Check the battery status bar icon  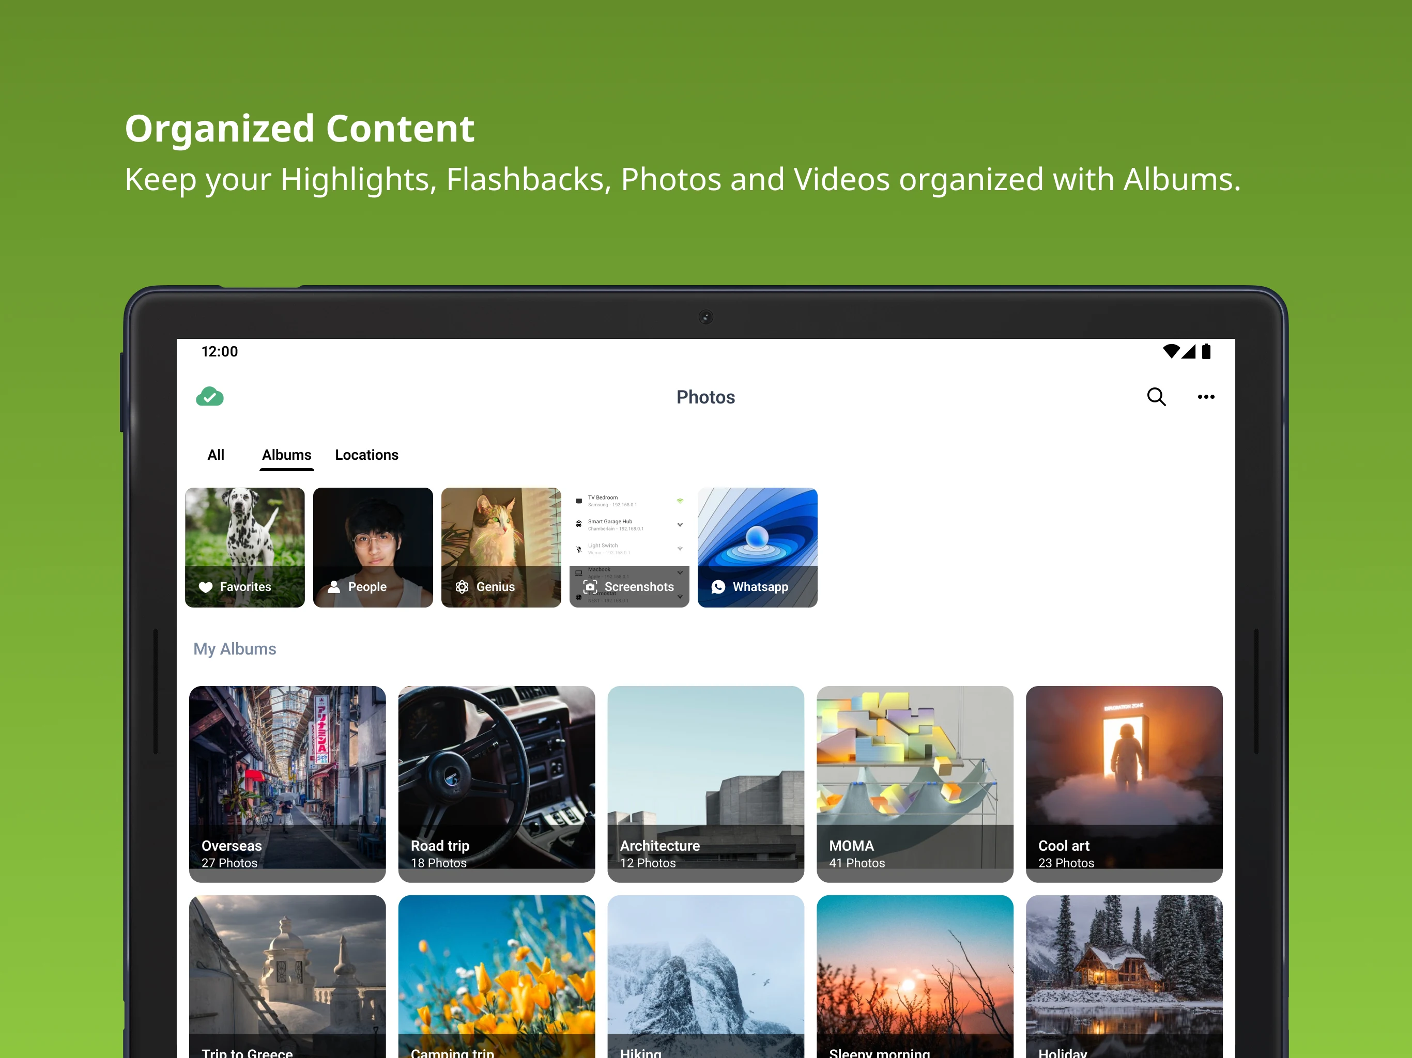point(1206,351)
